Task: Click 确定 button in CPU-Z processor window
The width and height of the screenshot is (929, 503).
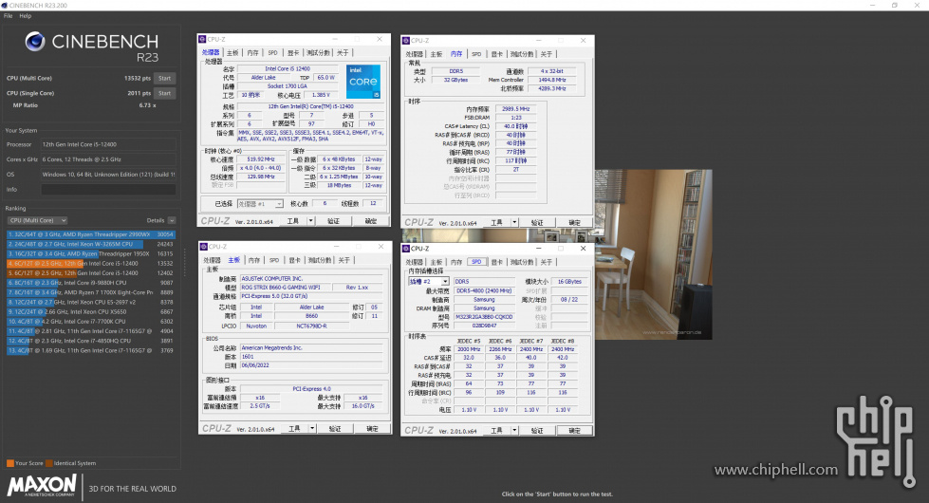Action: pos(371,221)
